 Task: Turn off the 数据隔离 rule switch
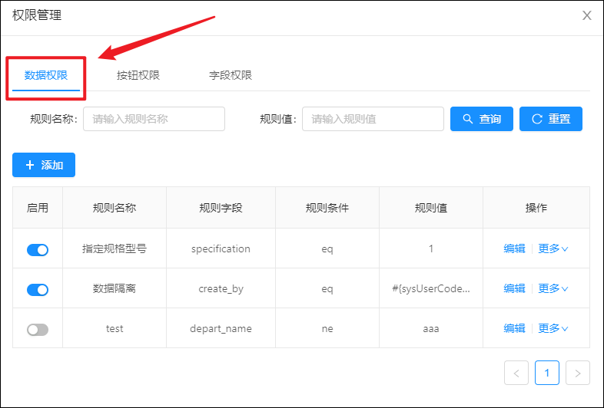tap(38, 290)
